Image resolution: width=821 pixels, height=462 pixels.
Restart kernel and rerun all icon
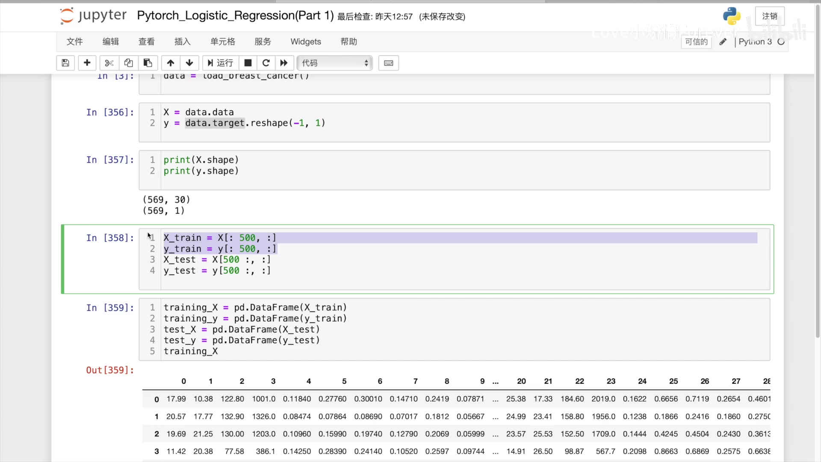pyautogui.click(x=284, y=63)
